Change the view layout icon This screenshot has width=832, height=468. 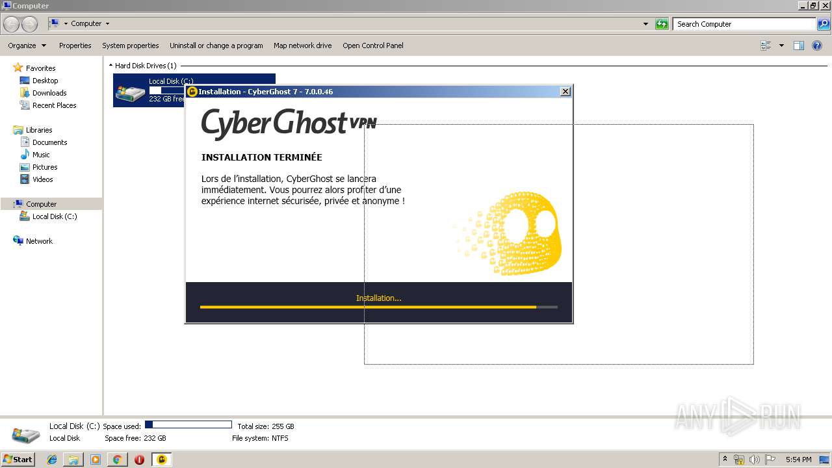point(766,45)
